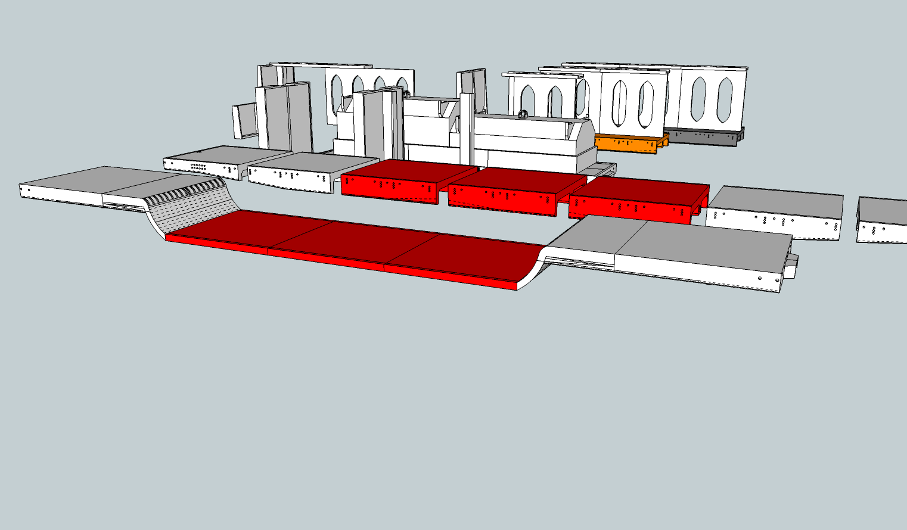Viewport: 907px width, 530px height.
Task: Select the rightmost of the three red boxes
Action: pos(638,199)
